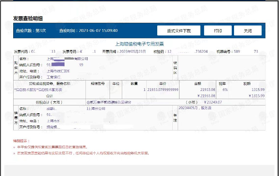
Task: Select the 规格型号 column header
Action: coord(98,84)
